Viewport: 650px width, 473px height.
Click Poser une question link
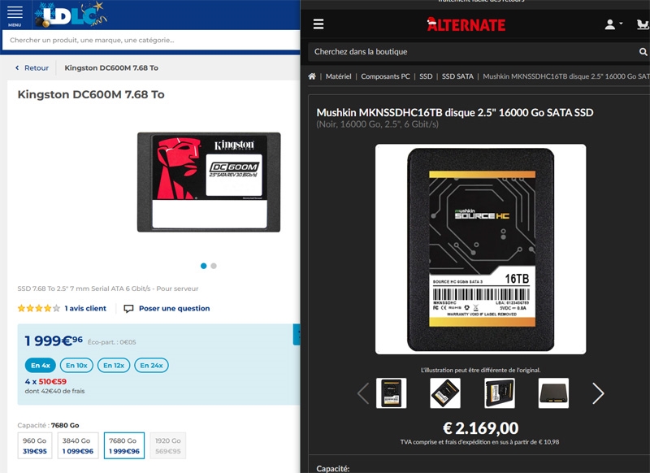tap(174, 308)
